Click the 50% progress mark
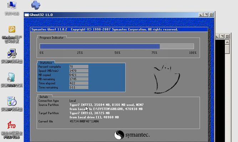Viewport: 238px width, 142px height. (x=117, y=53)
